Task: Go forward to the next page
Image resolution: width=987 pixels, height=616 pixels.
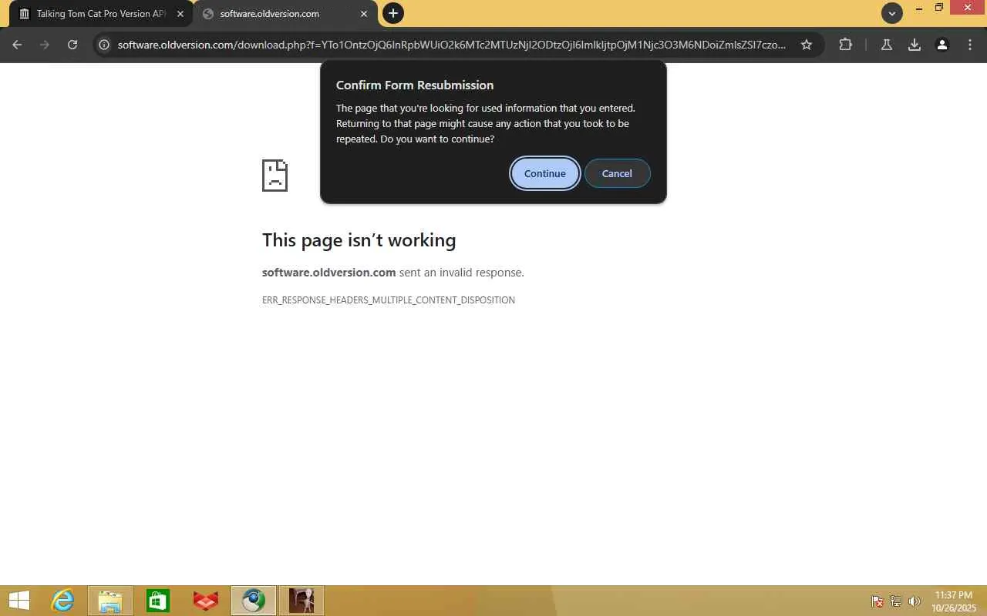Action: [45, 45]
